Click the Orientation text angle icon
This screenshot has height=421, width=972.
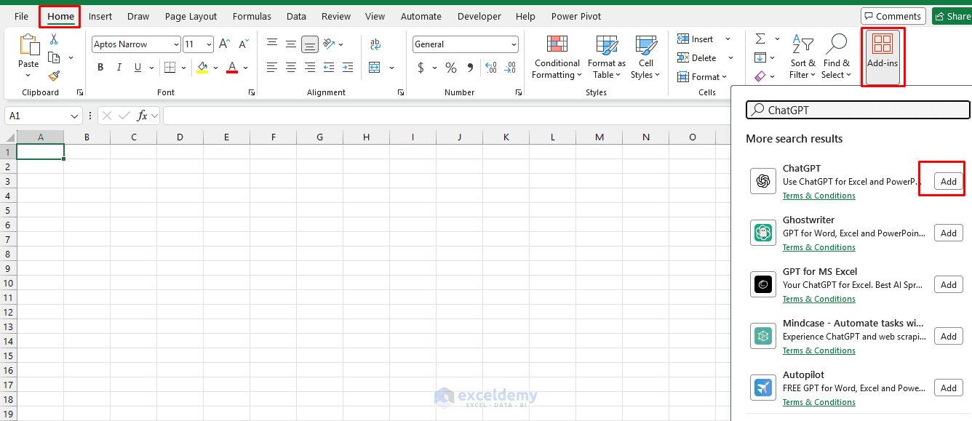[x=329, y=44]
